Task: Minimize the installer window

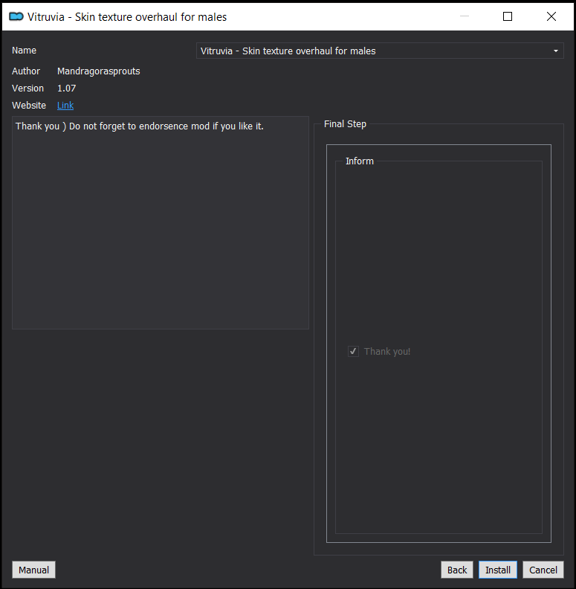Action: (465, 16)
